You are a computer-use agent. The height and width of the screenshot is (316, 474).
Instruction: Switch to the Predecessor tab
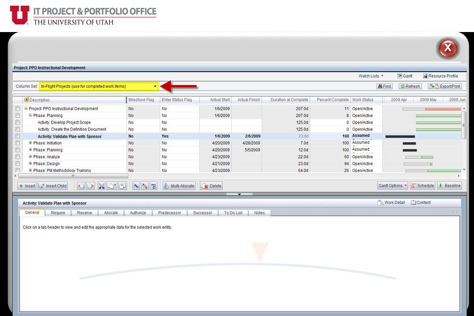point(169,213)
